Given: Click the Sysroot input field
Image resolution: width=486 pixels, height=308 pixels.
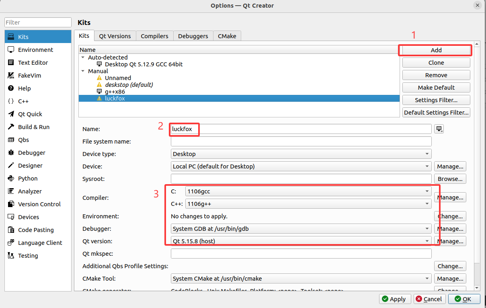Looking at the screenshot, I should click(x=301, y=179).
